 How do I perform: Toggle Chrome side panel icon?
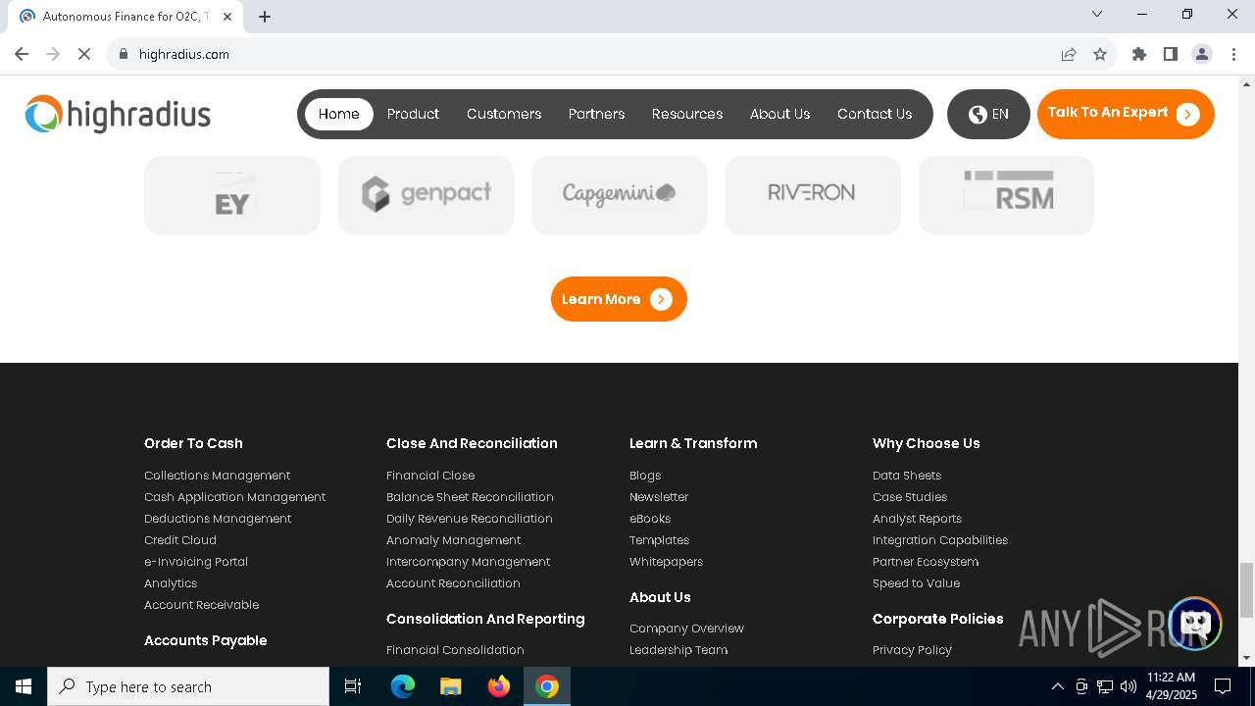pyautogui.click(x=1171, y=54)
